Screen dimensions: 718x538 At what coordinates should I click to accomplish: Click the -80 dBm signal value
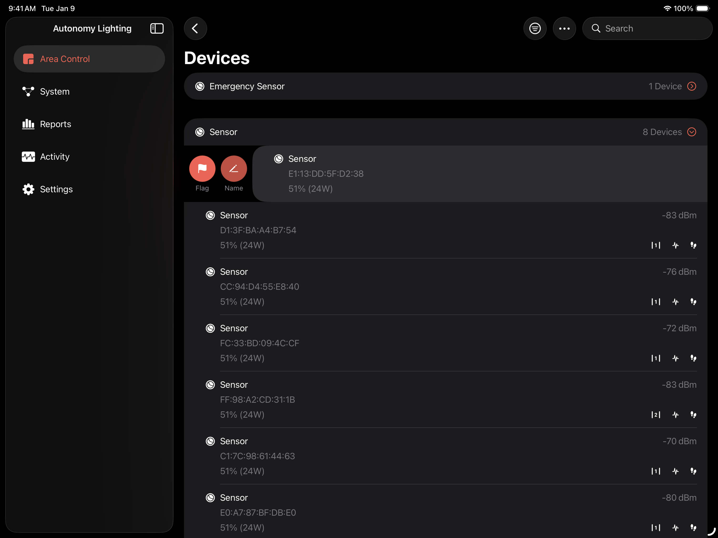tap(679, 498)
